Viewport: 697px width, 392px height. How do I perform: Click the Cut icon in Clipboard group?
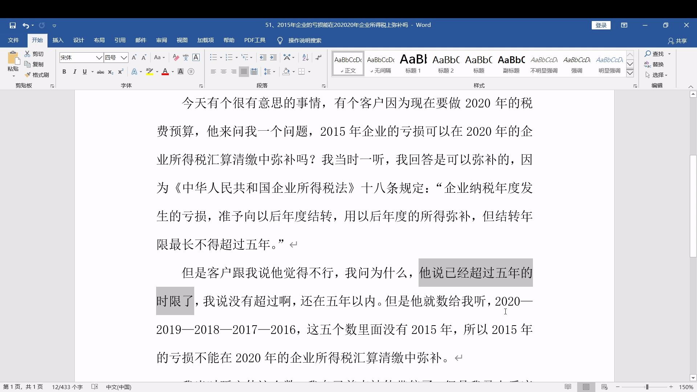pyautogui.click(x=27, y=53)
